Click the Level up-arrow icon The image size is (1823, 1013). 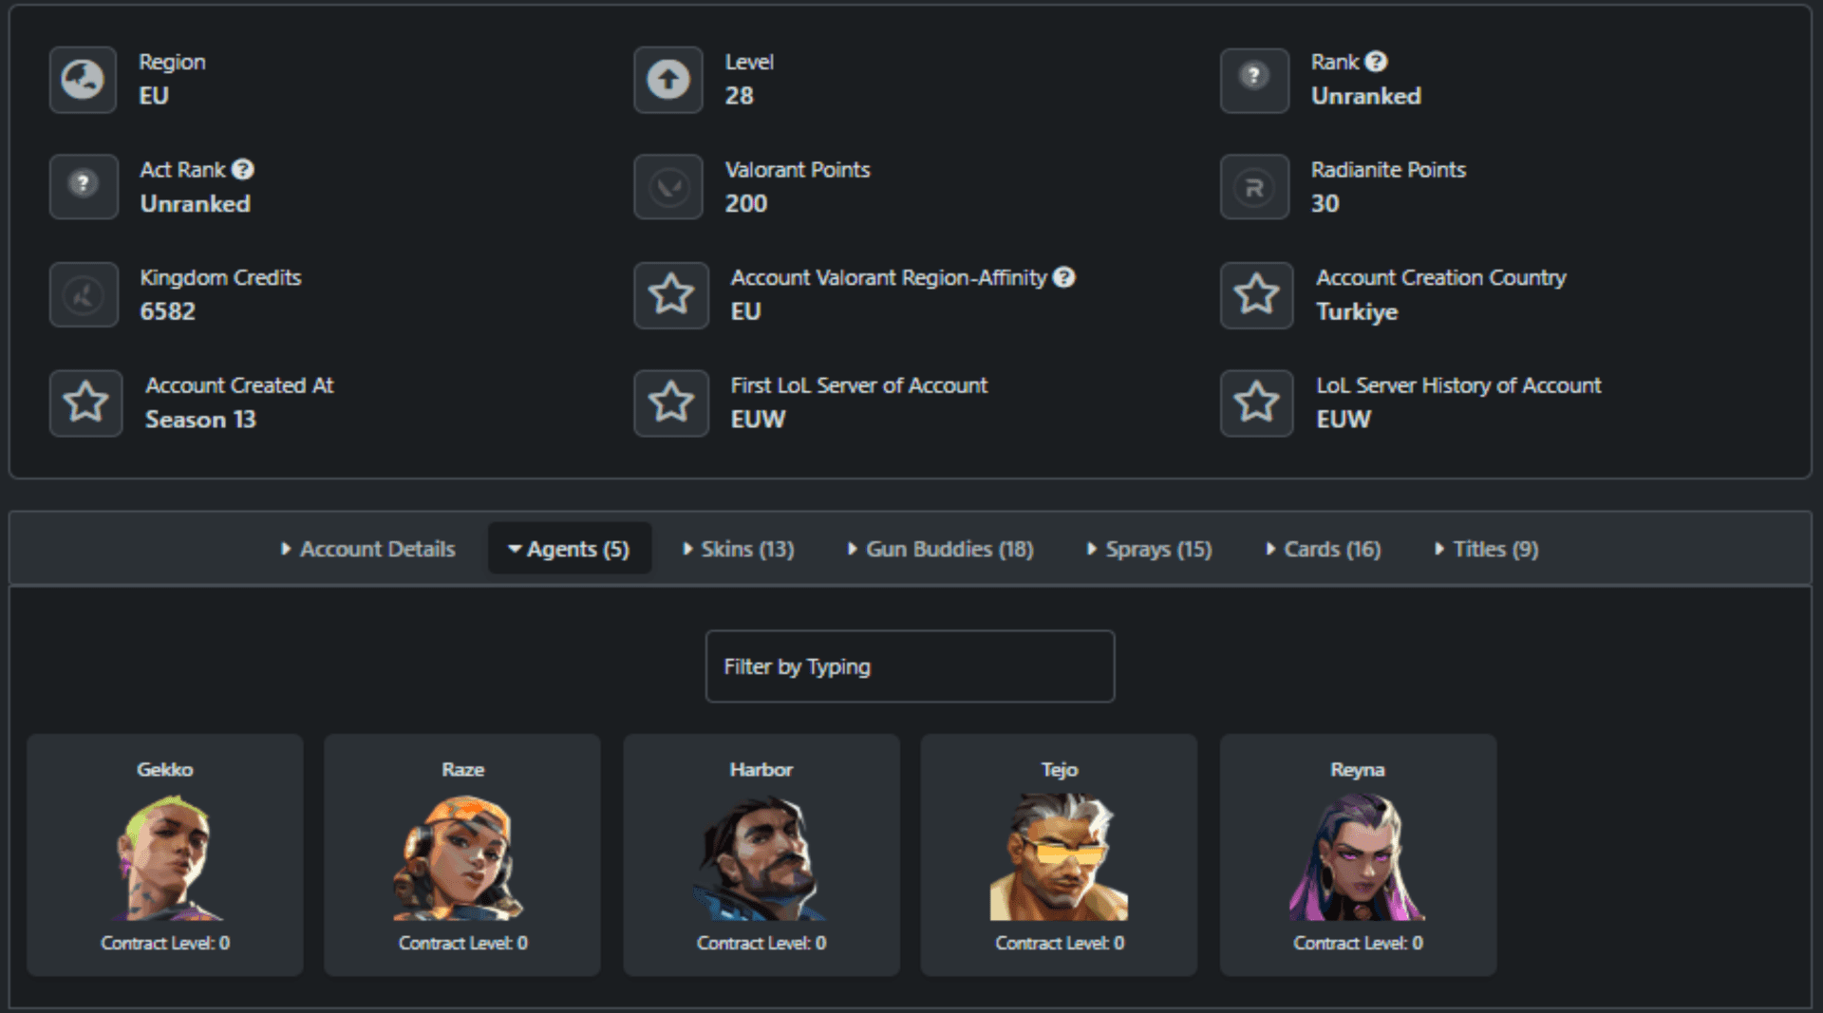click(x=668, y=80)
